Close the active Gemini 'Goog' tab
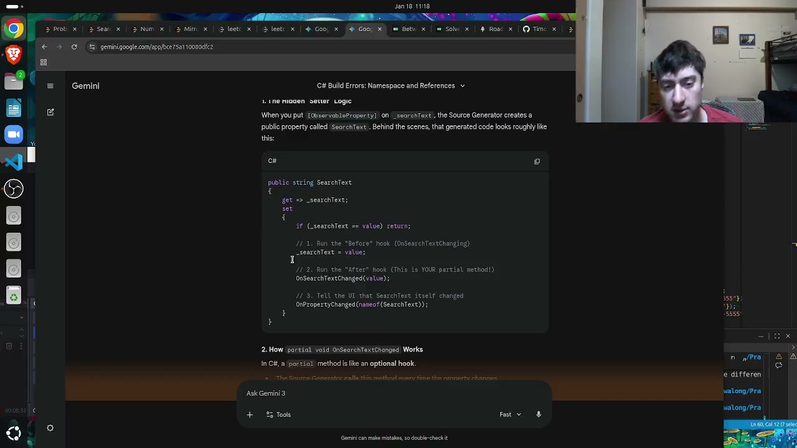 click(379, 29)
